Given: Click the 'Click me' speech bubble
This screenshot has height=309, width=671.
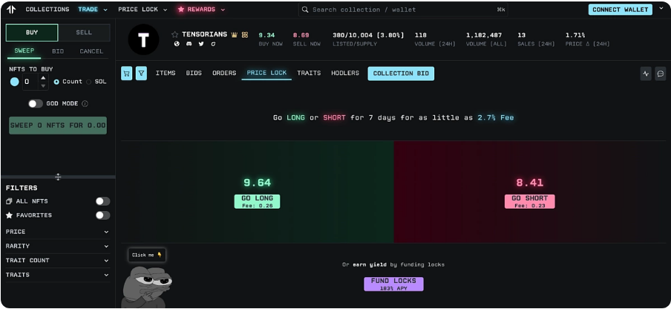Looking at the screenshot, I should click(x=147, y=255).
